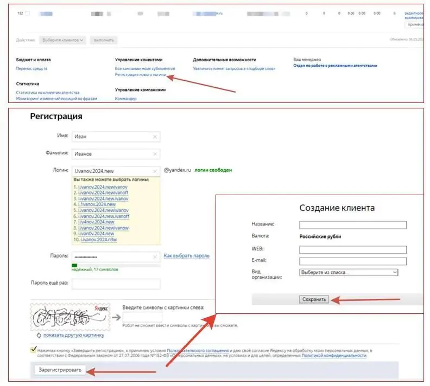Choose suggested login i.ivanov.2024.newivanoff
The height and width of the screenshot is (386, 430).
tap(103, 192)
